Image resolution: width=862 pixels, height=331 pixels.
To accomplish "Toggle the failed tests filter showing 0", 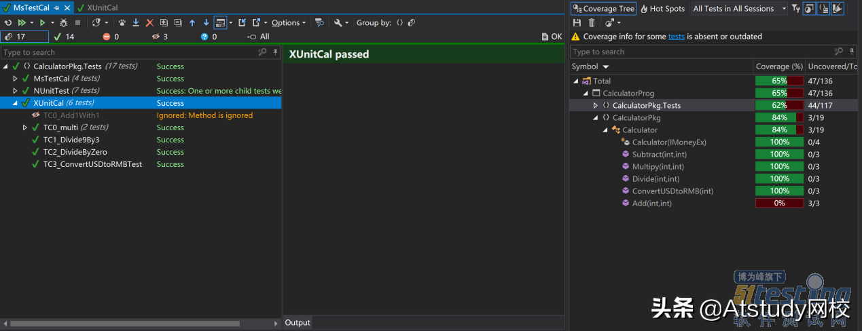I will [x=111, y=37].
